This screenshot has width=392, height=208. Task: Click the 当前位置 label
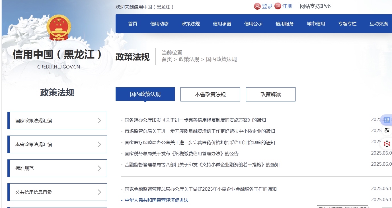172,52
